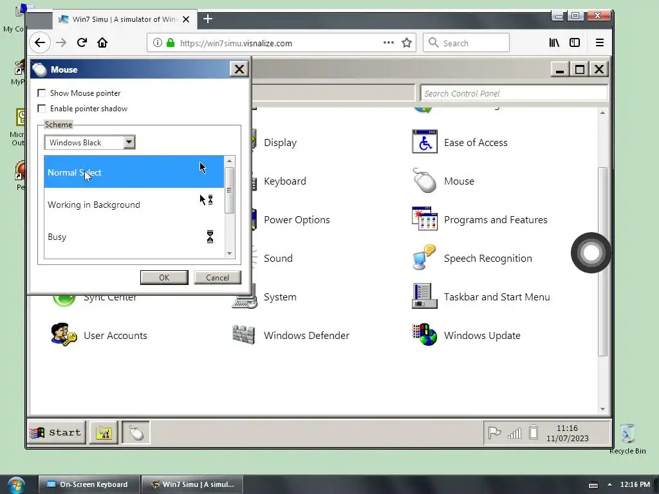Open the Display link

(280, 142)
